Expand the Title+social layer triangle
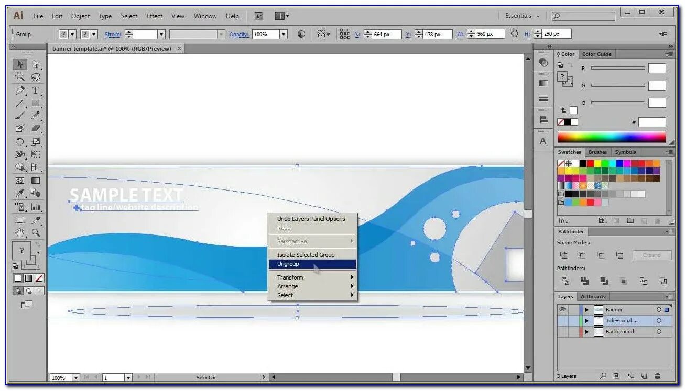 [587, 320]
